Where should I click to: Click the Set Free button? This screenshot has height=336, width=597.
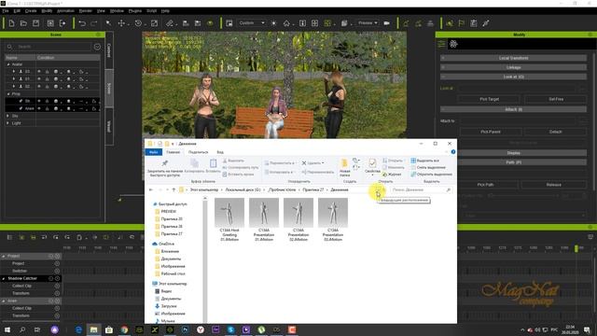coord(556,99)
